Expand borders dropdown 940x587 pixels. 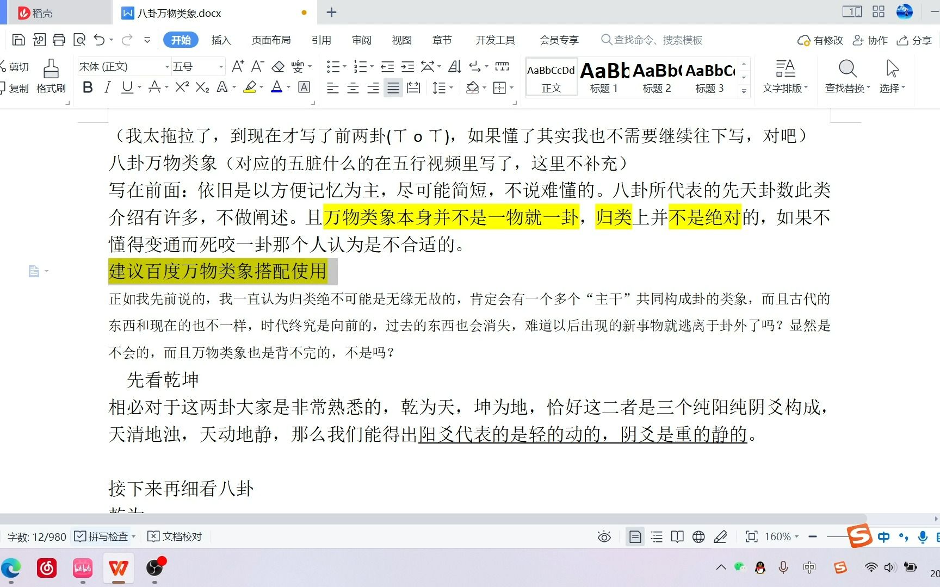(512, 88)
